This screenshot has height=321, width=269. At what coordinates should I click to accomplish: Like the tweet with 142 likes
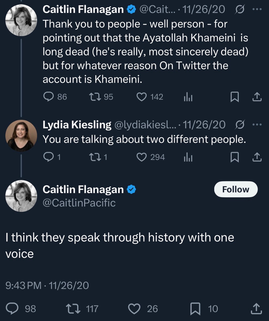pos(141,97)
